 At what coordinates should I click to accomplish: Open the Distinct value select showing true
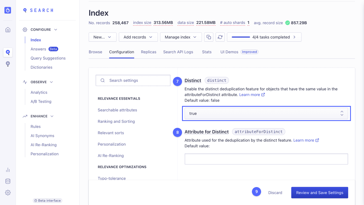point(266,113)
